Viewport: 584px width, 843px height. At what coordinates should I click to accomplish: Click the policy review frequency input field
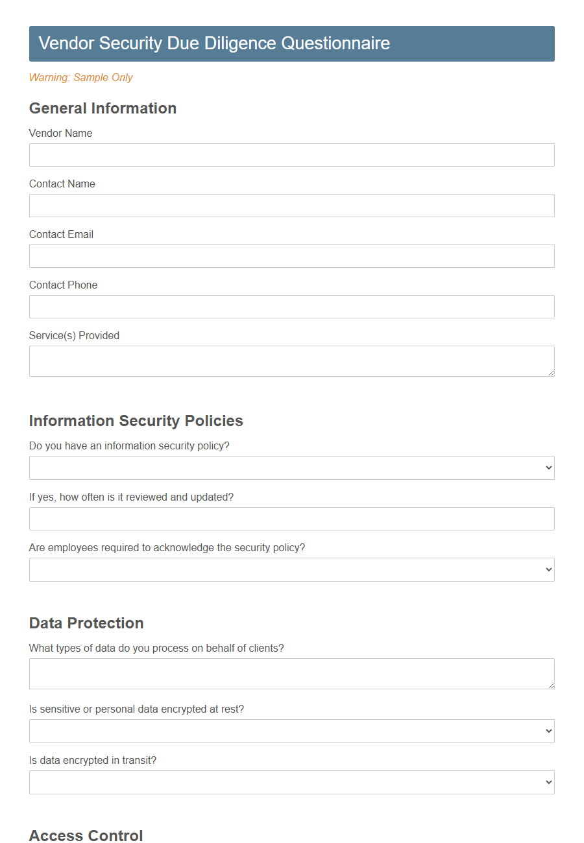point(291,519)
